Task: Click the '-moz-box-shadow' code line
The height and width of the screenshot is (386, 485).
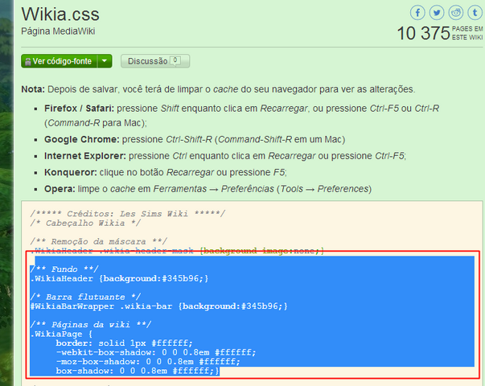Action: click(x=148, y=362)
